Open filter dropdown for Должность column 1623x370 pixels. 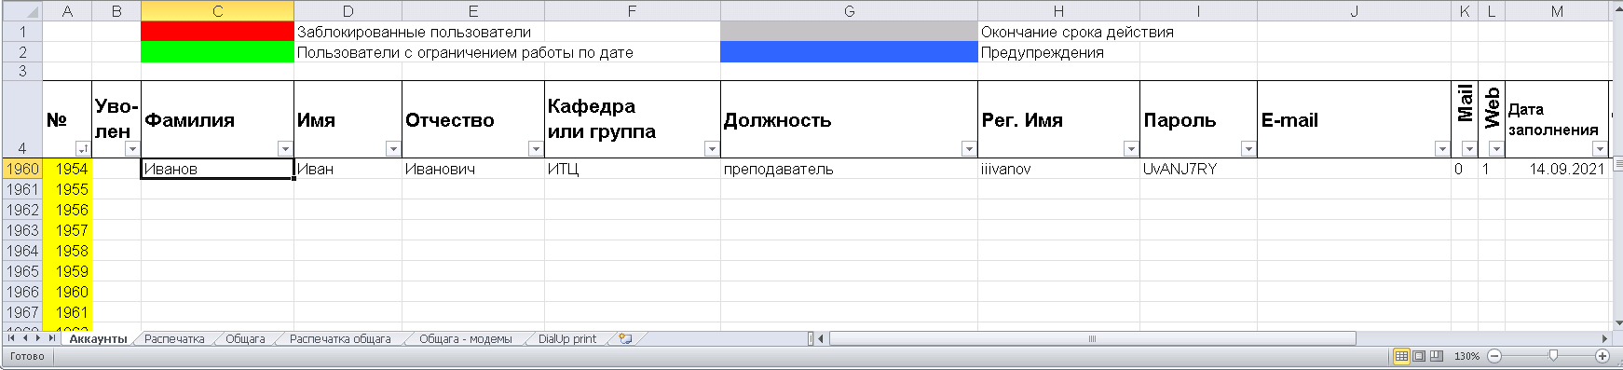969,149
